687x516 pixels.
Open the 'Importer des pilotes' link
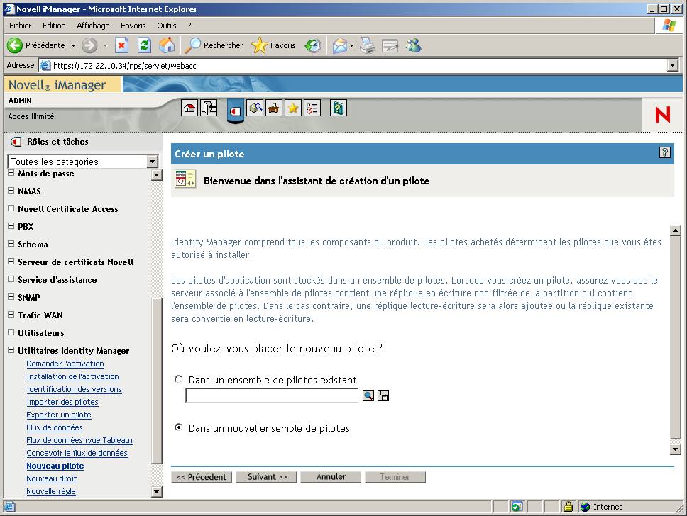(x=62, y=402)
